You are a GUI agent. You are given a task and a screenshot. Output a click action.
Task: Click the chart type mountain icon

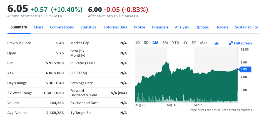(216, 43)
